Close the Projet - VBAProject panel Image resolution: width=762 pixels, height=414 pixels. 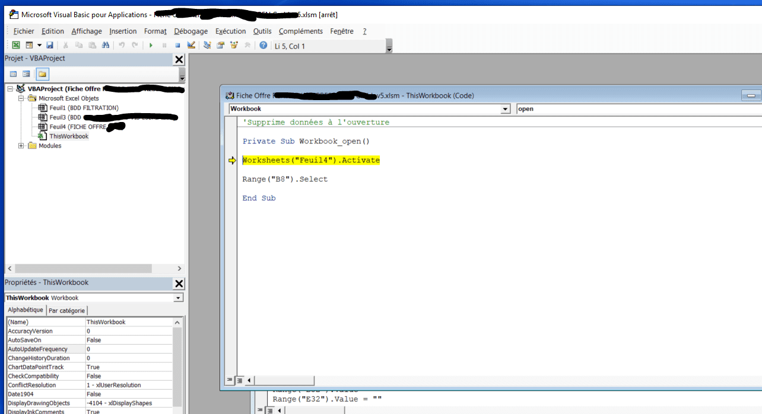click(x=179, y=59)
